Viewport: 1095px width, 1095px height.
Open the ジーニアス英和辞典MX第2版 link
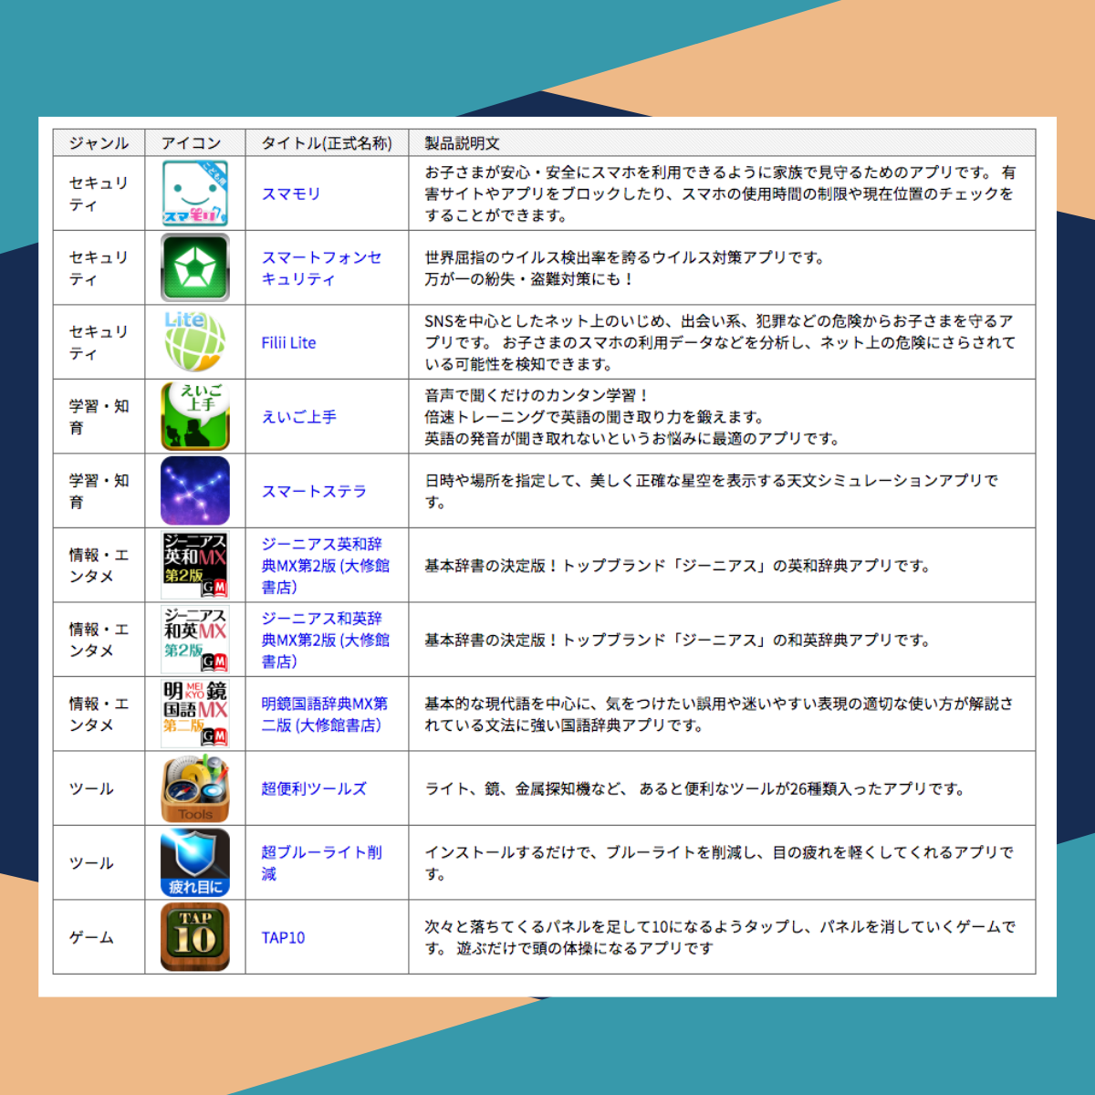point(326,566)
